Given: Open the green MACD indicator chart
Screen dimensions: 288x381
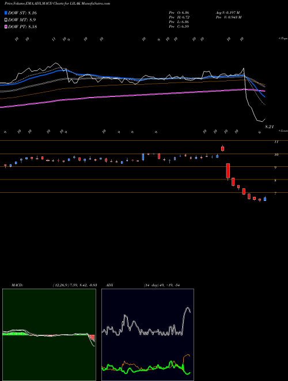Looking at the screenshot, I should tap(49, 335).
